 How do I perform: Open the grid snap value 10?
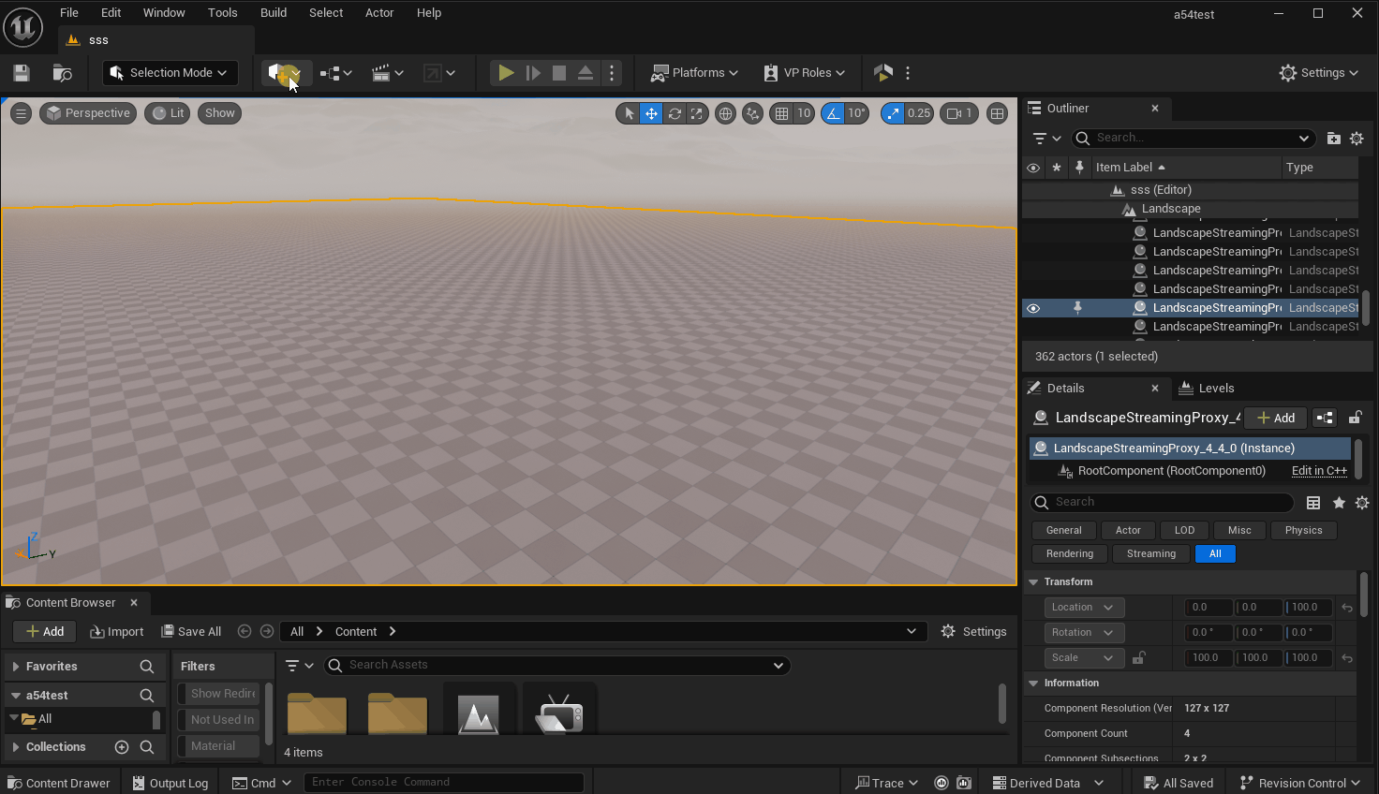tap(804, 113)
